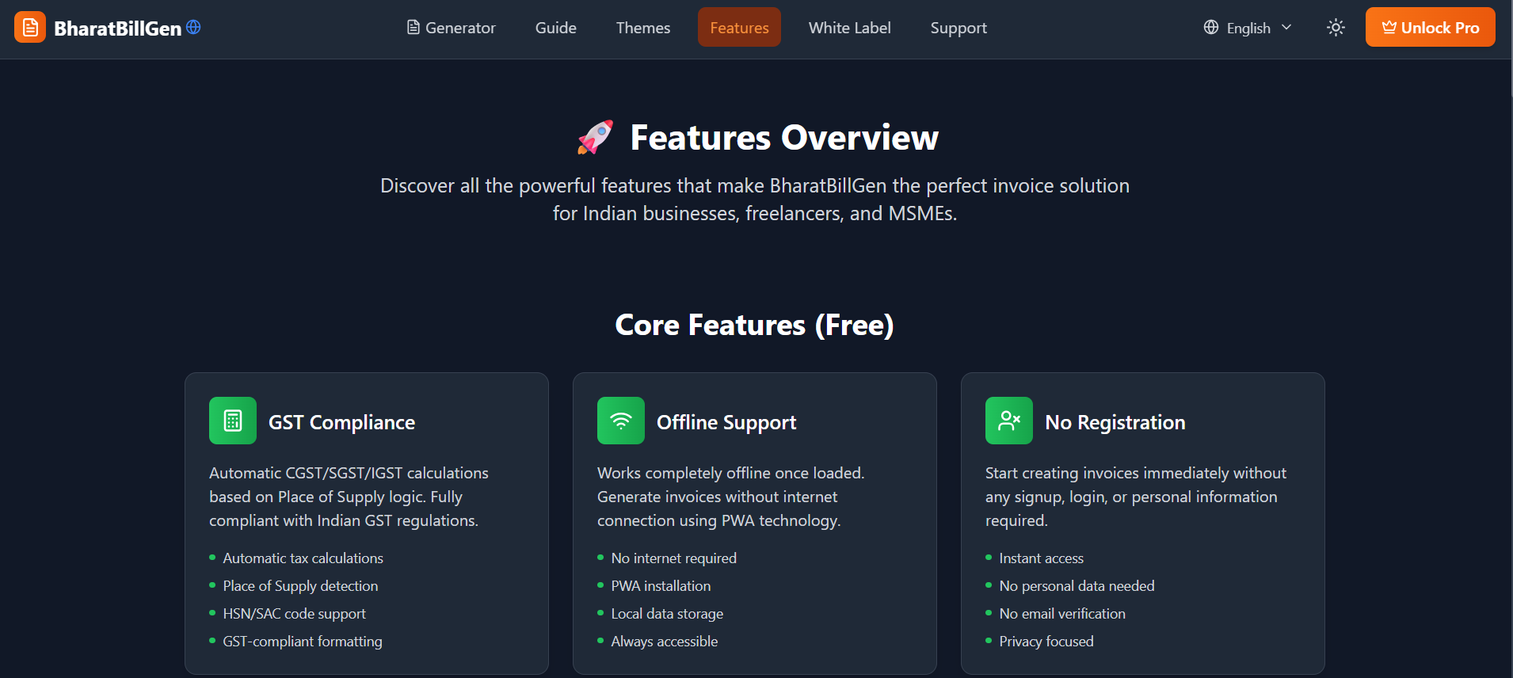This screenshot has width=1513, height=678.
Task: Open the English language dropdown
Action: click(1248, 28)
